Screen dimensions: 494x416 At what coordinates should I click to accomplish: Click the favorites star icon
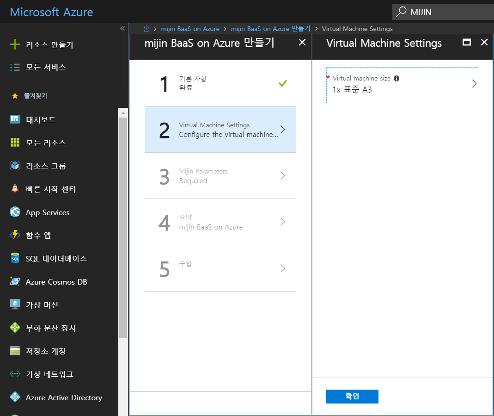point(15,96)
